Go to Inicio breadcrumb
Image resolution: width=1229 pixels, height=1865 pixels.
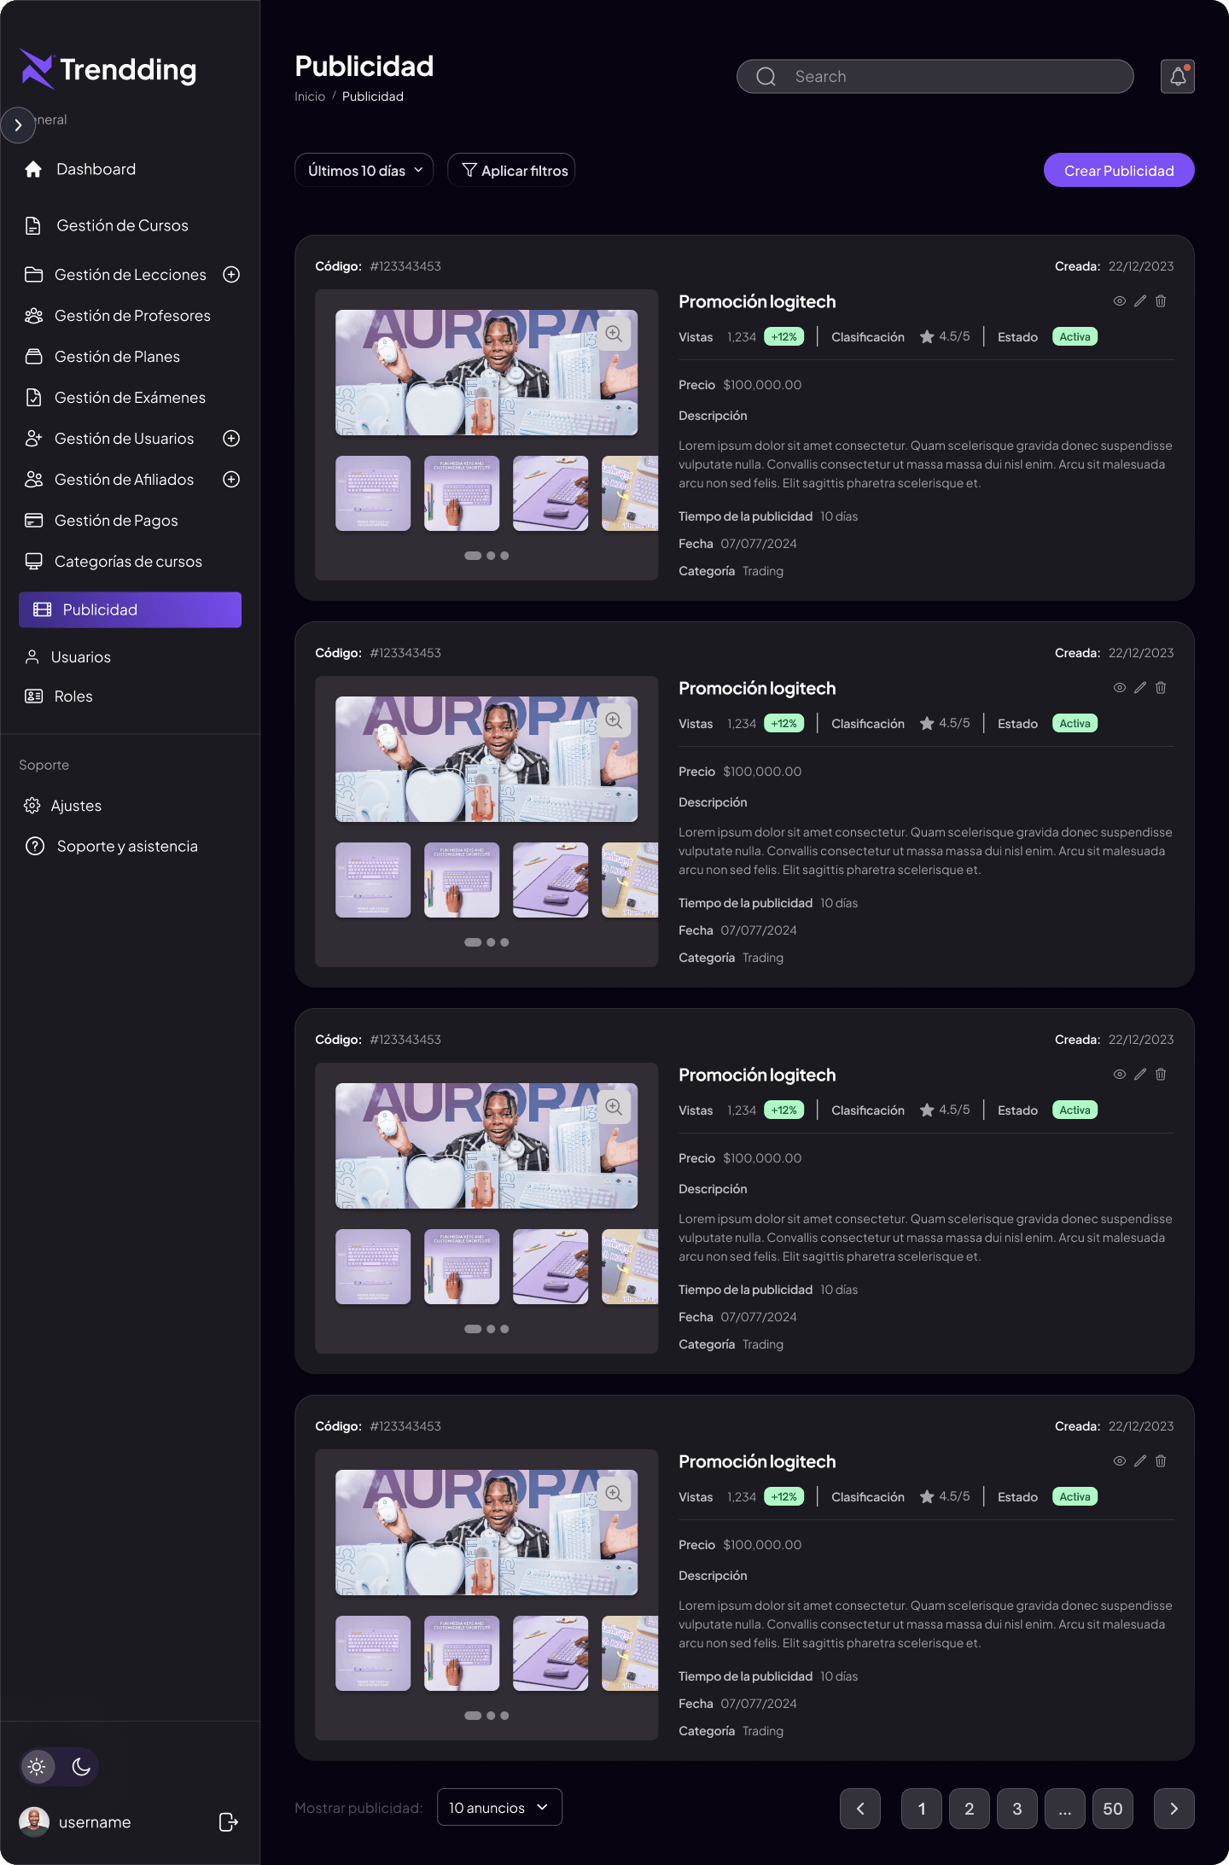pyautogui.click(x=310, y=96)
